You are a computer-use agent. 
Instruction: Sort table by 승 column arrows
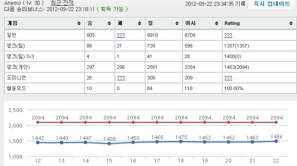click(x=109, y=23)
